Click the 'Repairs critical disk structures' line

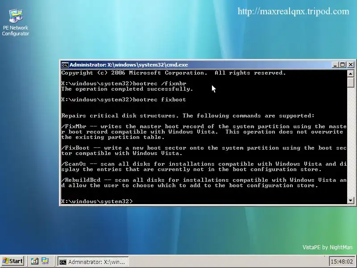[188, 116]
